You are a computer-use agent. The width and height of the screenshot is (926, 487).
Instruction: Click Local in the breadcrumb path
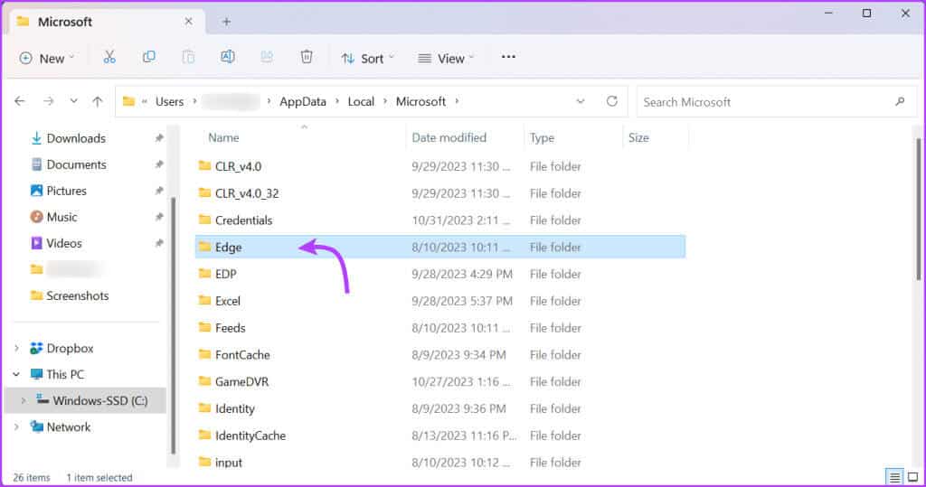[x=361, y=101]
